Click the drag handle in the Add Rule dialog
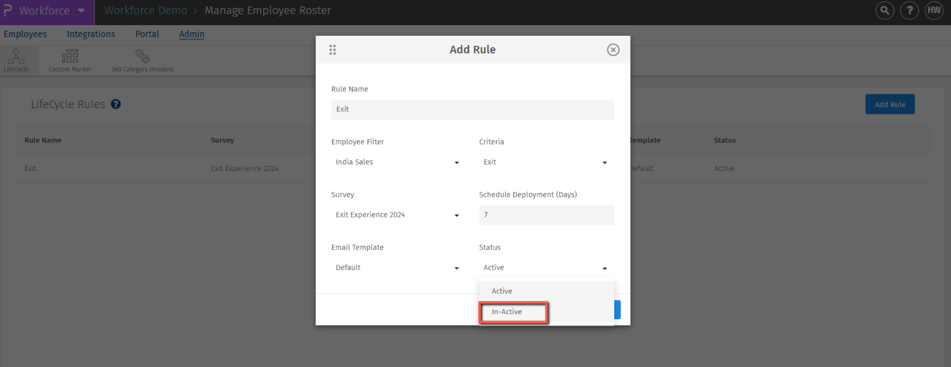Viewport: 951px width, 367px height. [x=332, y=49]
